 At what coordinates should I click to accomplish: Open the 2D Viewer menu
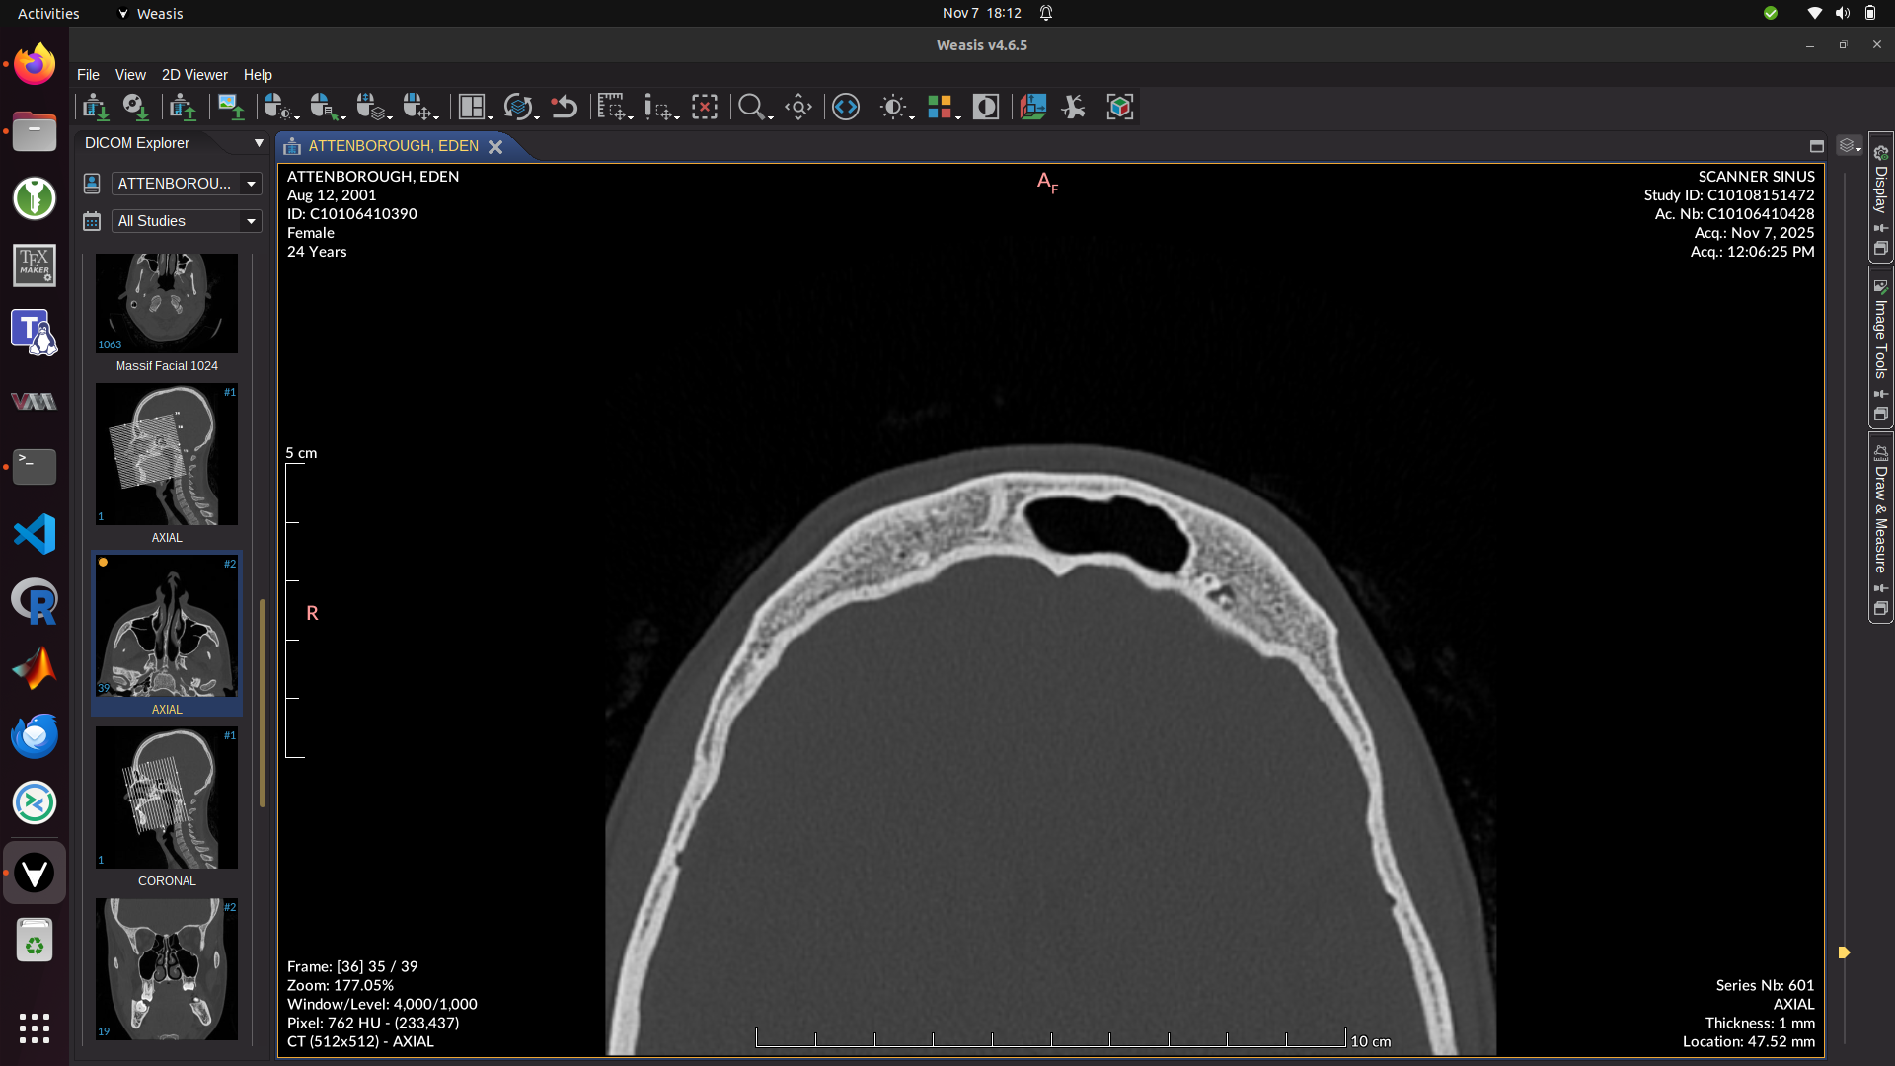click(193, 75)
